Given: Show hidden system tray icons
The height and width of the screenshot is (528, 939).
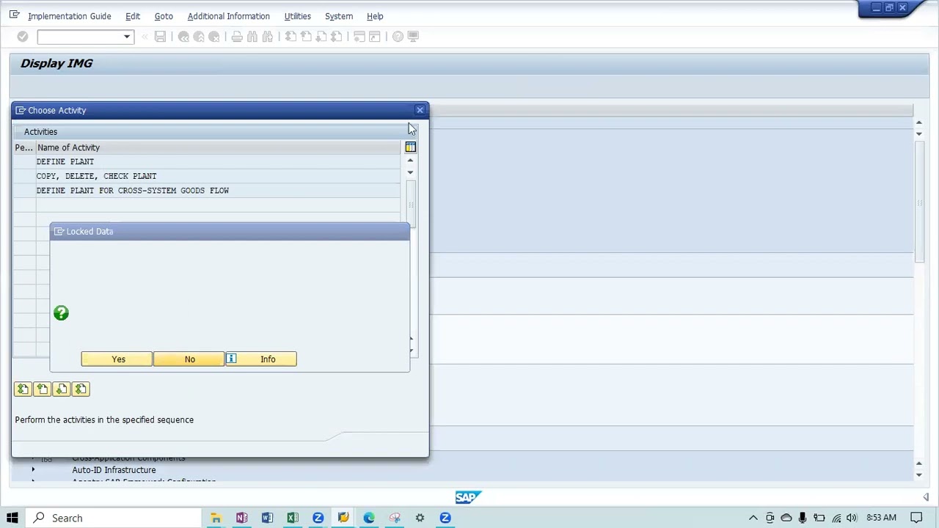Looking at the screenshot, I should (753, 518).
